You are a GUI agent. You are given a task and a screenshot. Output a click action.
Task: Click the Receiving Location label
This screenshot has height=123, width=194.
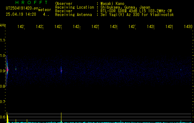tap(75, 7)
